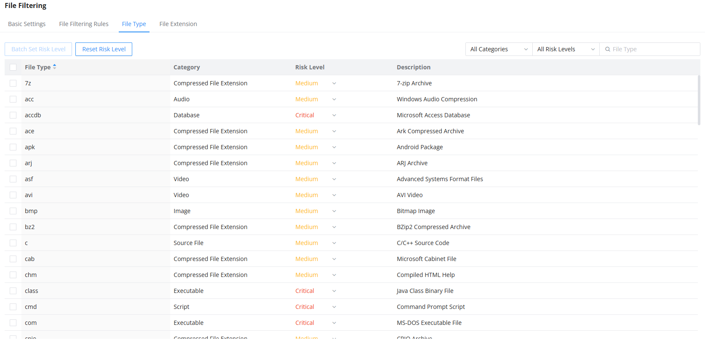Change com Critical risk level dropdown
Image resolution: width=705 pixels, height=348 pixels.
(x=316, y=323)
